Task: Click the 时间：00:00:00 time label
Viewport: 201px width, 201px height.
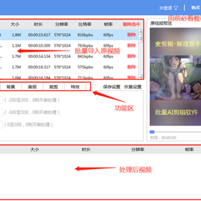Action: [x=163, y=138]
